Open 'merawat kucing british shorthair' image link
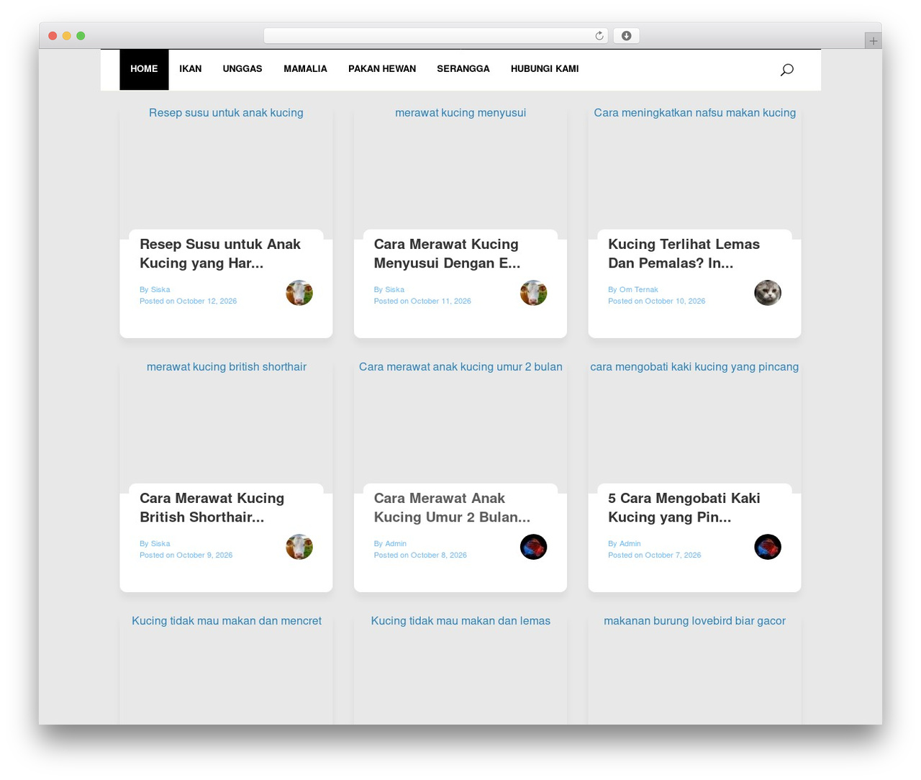Image resolution: width=921 pixels, height=780 pixels. point(227,367)
